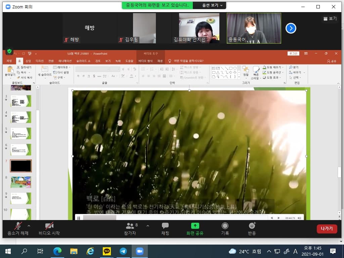344x258 pixels.
Task: Open 반응 reactions menu
Action: click(x=252, y=228)
